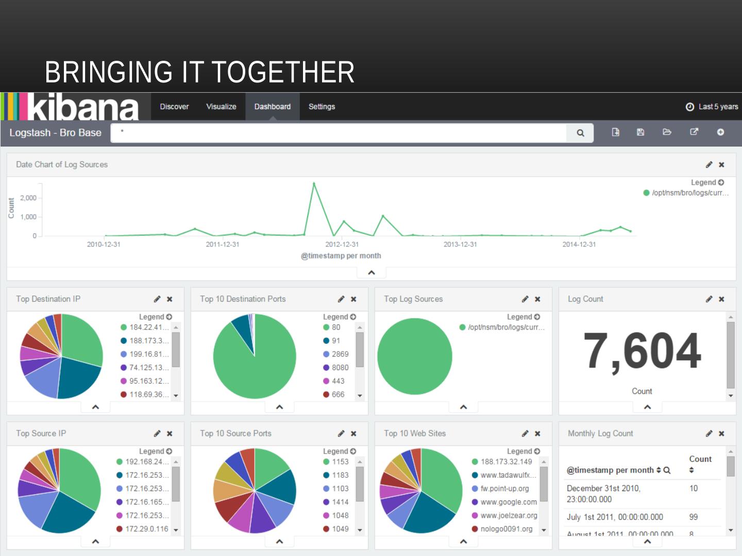Toggle the Top 10 Destination Ports legend
Viewport: 742px width, 556px height.
coord(340,317)
